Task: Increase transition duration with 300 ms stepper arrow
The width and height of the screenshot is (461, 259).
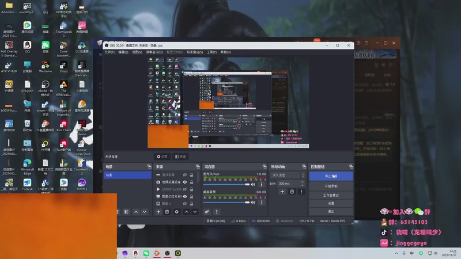Action: tap(302, 182)
